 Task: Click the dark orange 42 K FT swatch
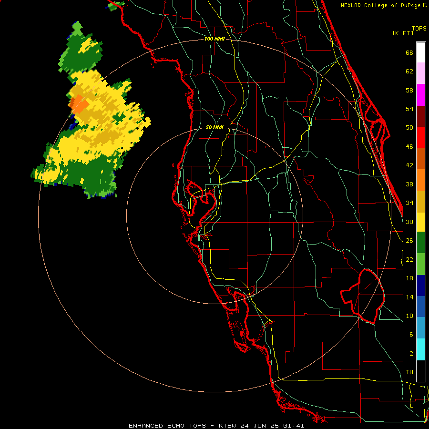pos(421,159)
